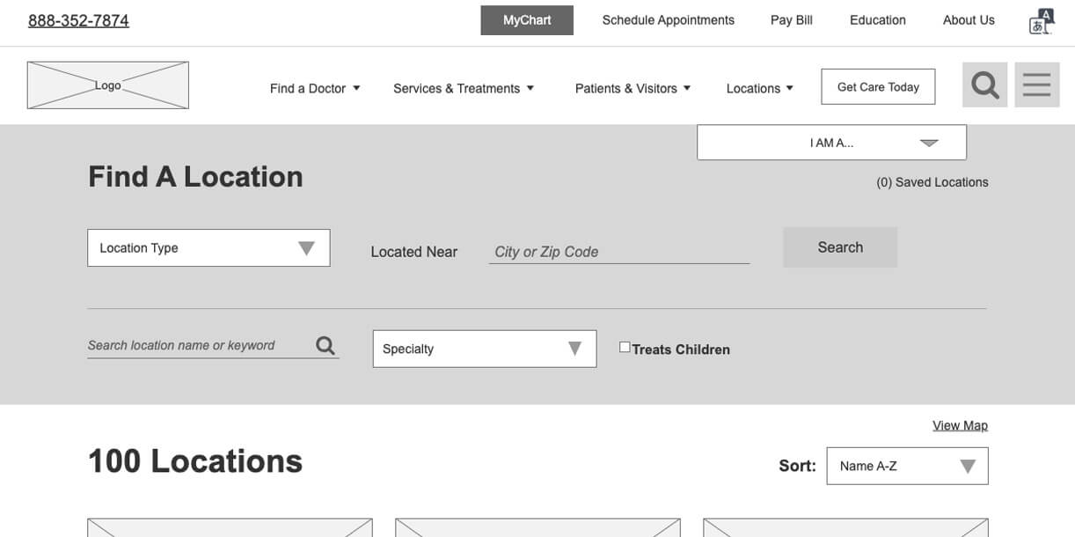The image size is (1075, 537).
Task: Click the language translate icon
Action: point(1041,21)
